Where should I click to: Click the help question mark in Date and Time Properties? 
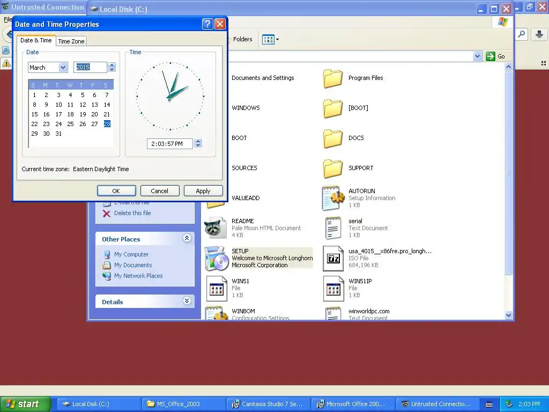[207, 24]
